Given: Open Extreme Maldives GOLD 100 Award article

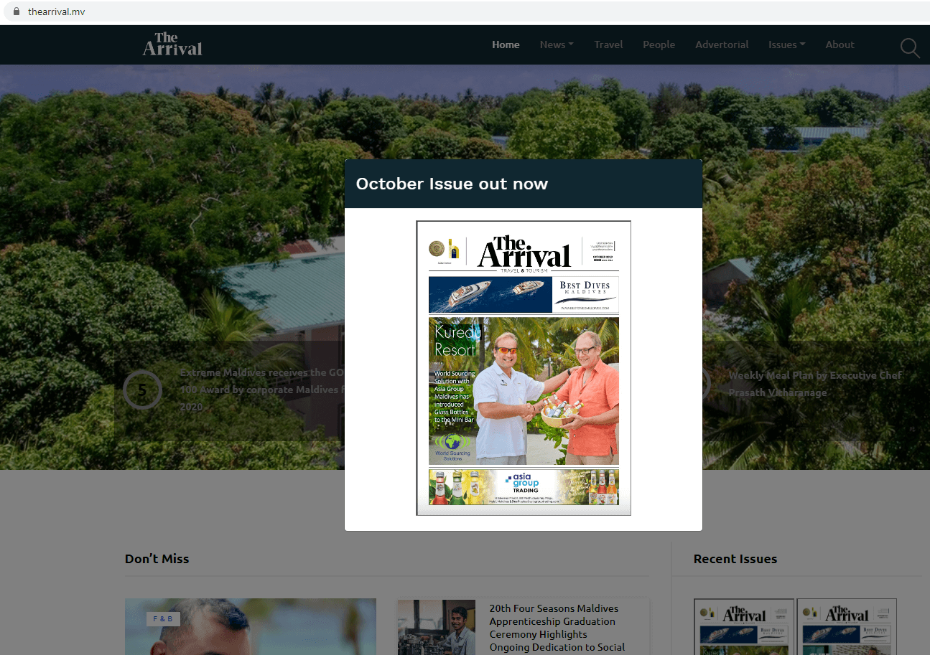Looking at the screenshot, I should 261,390.
